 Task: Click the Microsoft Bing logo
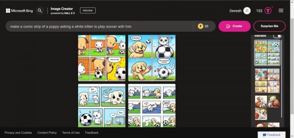(19, 11)
